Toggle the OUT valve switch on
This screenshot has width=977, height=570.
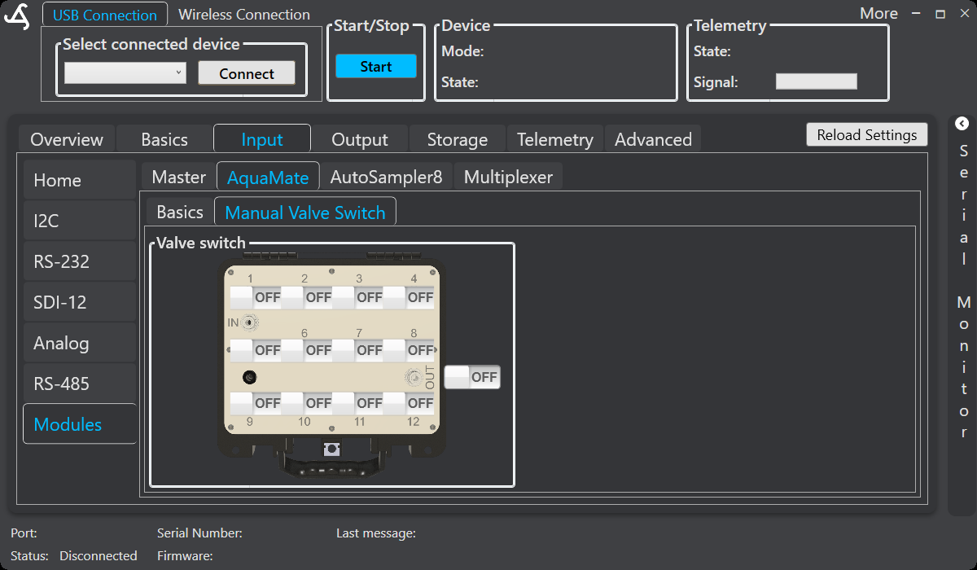coord(472,377)
